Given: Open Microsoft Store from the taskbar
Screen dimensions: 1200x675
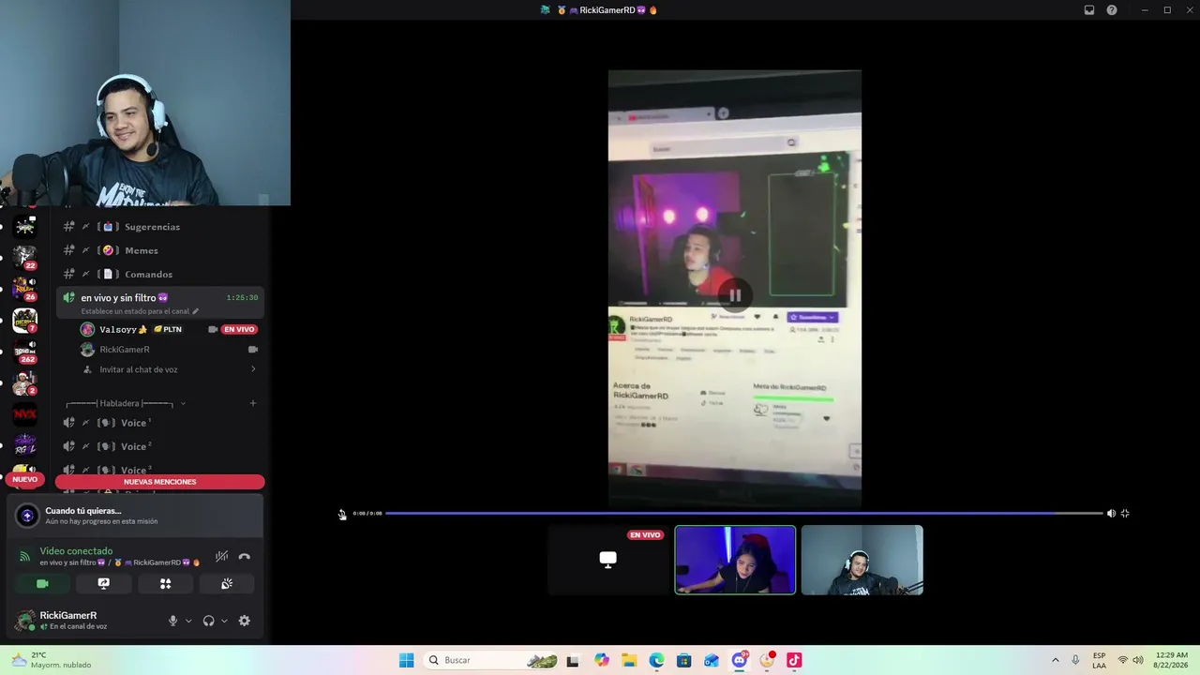Looking at the screenshot, I should pyautogui.click(x=684, y=660).
